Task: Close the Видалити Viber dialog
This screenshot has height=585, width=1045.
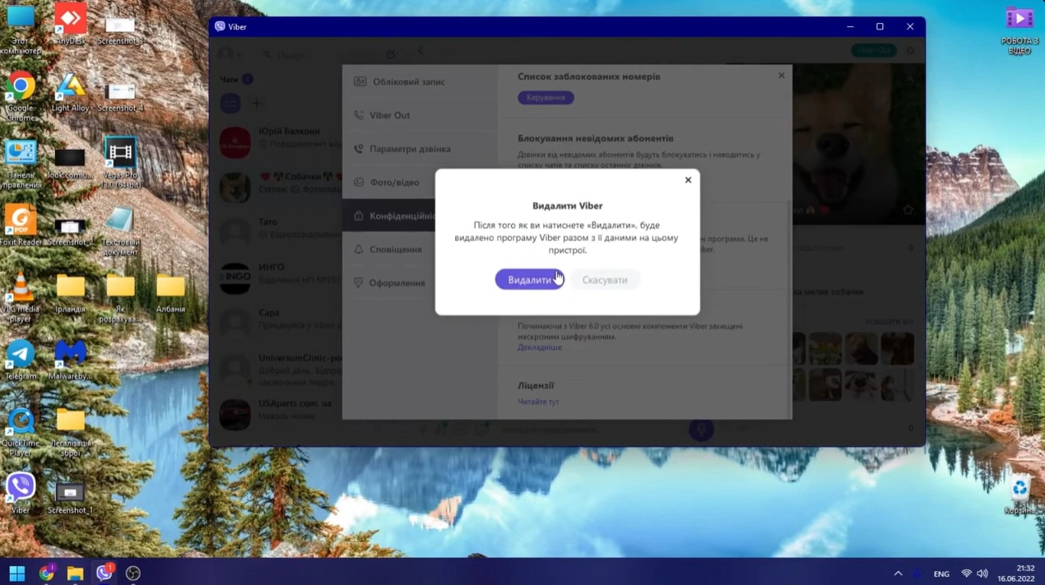Action: [688, 180]
